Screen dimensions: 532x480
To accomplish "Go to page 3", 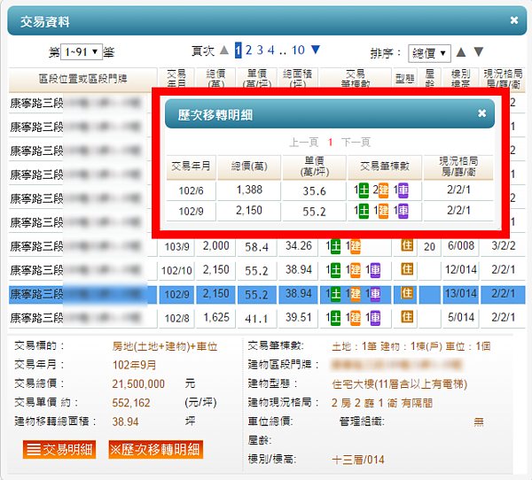I will tap(260, 50).
